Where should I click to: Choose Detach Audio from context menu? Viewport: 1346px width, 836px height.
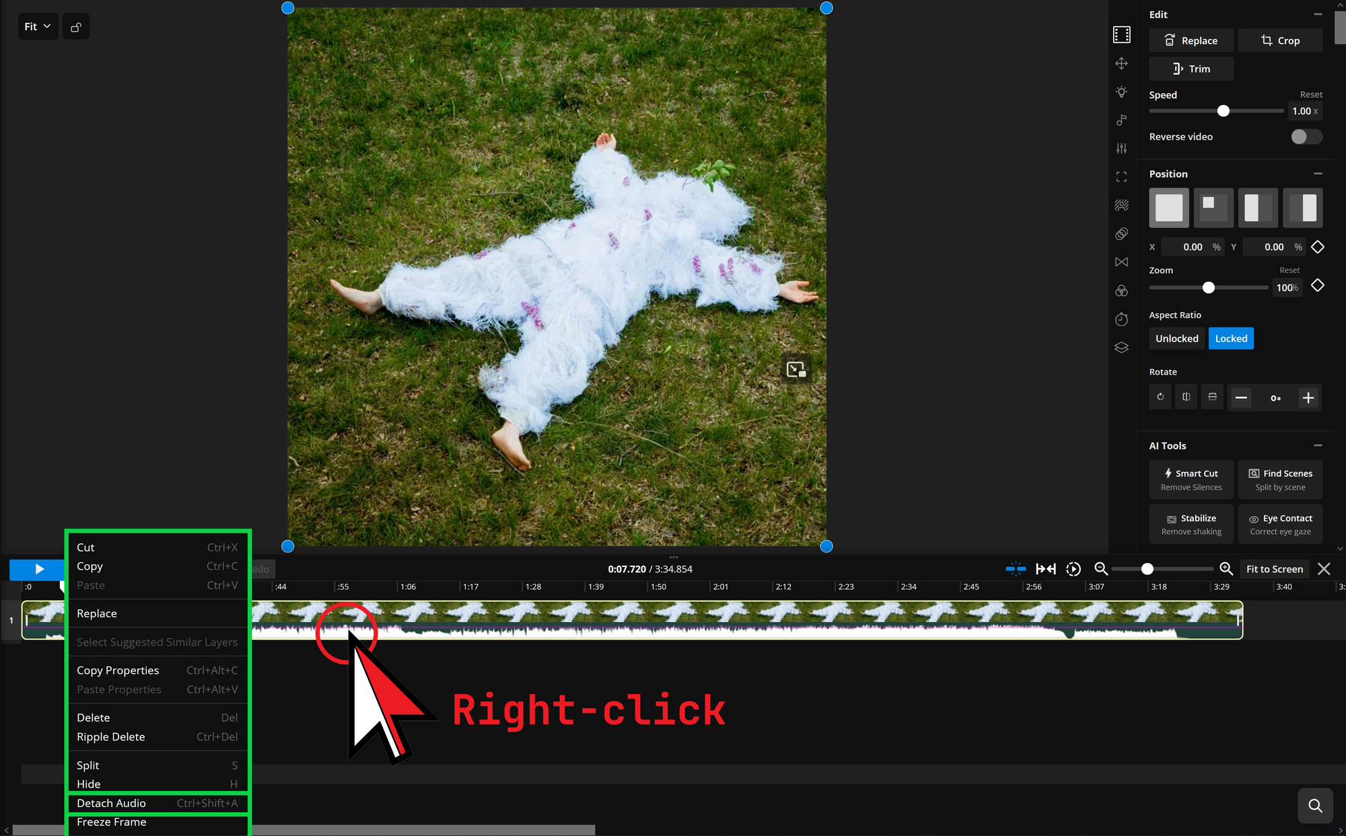pos(111,802)
